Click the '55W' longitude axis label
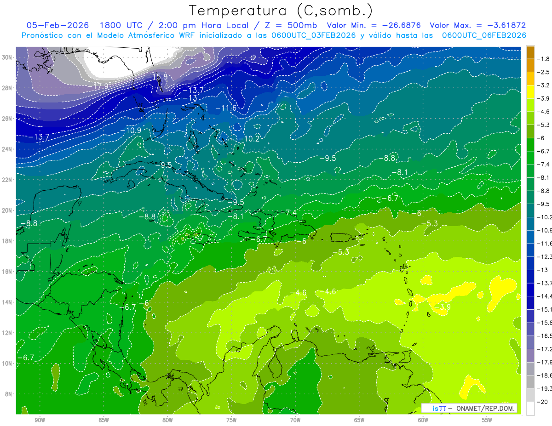The height and width of the screenshot is (426, 552). pos(487,420)
